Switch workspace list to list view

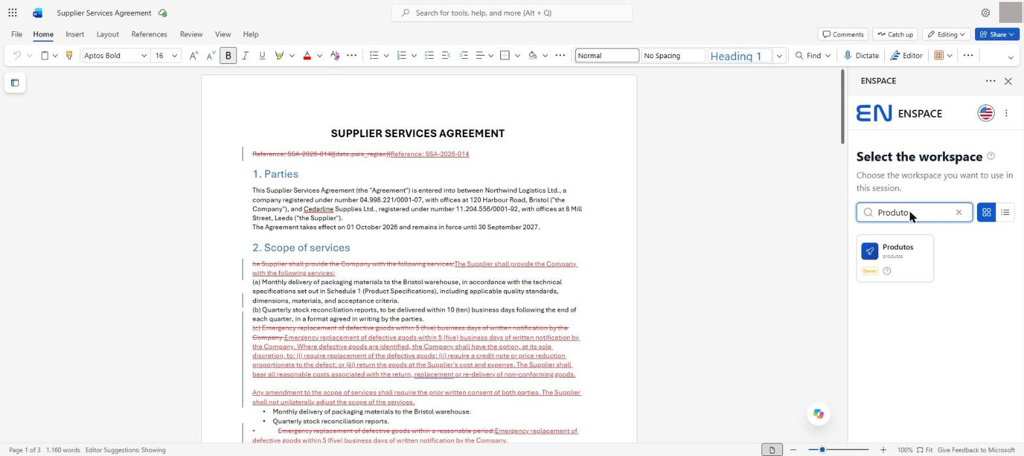click(x=1005, y=212)
